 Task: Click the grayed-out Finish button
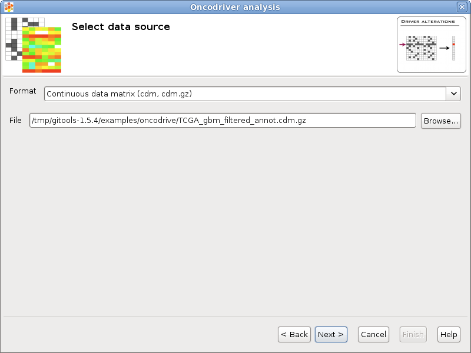pos(413,334)
